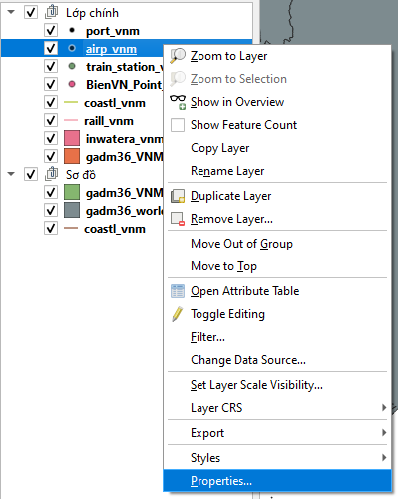Uncheck the Lớp chính group visibility

click(x=31, y=13)
